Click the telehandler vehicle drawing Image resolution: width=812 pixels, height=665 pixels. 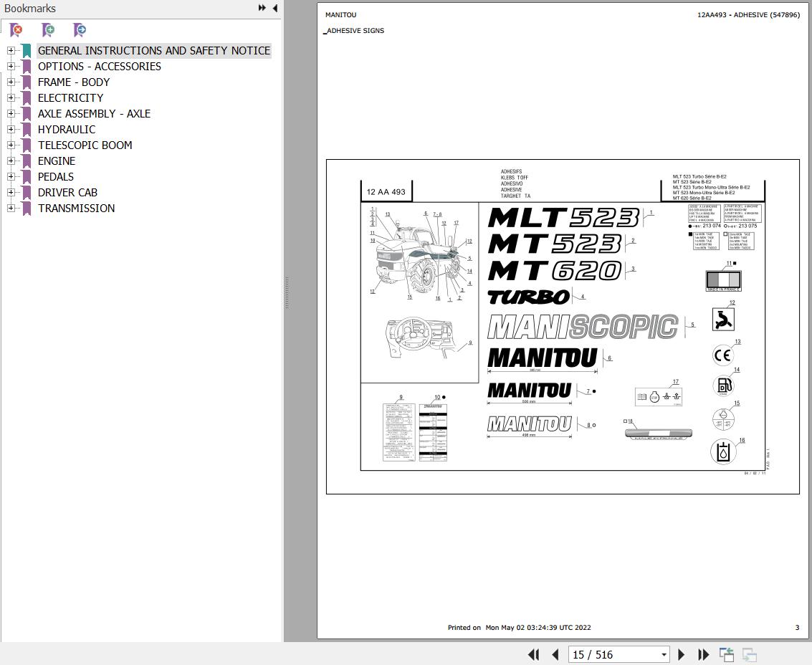(x=417, y=255)
